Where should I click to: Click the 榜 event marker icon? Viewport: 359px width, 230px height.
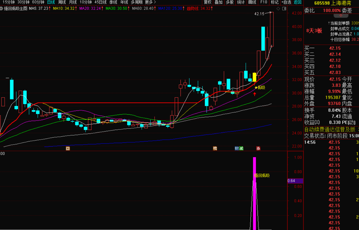point(215,148)
